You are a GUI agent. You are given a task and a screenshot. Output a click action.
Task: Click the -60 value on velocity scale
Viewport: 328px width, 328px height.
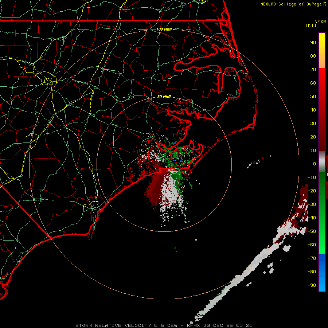pos(312,245)
